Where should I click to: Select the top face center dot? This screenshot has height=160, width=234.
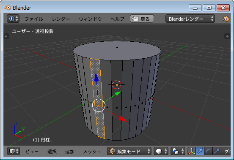(117, 47)
